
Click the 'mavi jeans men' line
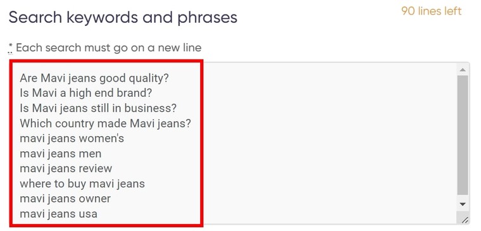tap(60, 153)
